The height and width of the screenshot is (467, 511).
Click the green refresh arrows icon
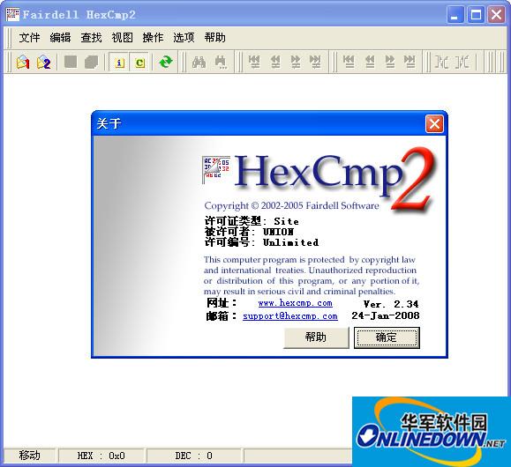click(166, 62)
